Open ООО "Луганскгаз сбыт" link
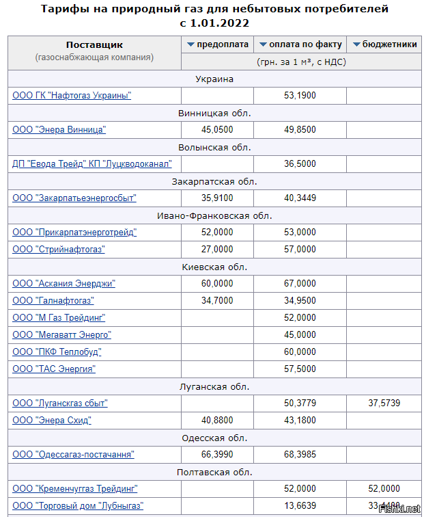This screenshot has width=424, height=517. (60, 403)
